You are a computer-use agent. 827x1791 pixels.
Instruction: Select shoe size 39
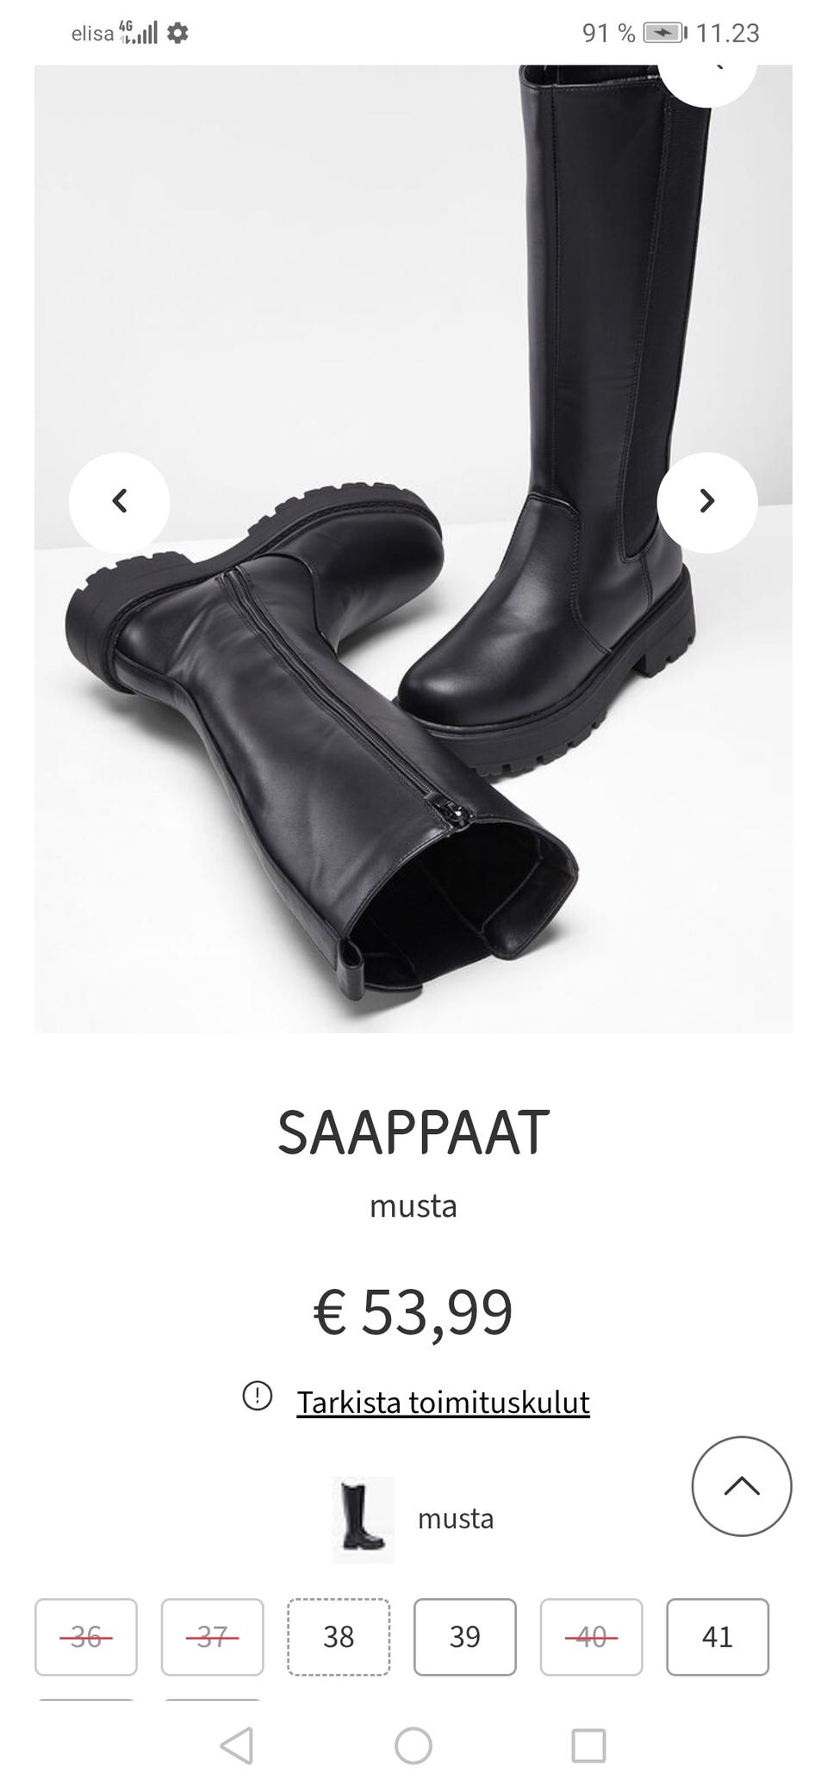tap(465, 1637)
